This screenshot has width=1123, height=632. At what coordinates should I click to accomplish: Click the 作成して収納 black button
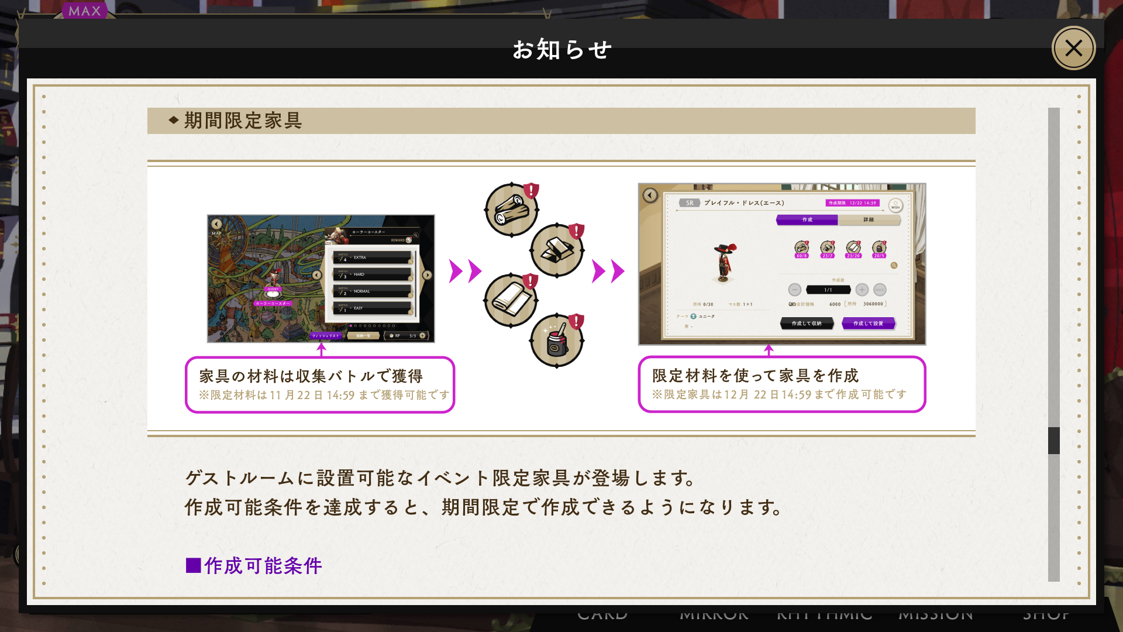coord(807,324)
